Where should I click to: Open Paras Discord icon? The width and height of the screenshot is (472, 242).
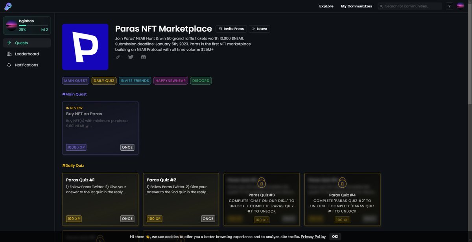pyautogui.click(x=144, y=57)
